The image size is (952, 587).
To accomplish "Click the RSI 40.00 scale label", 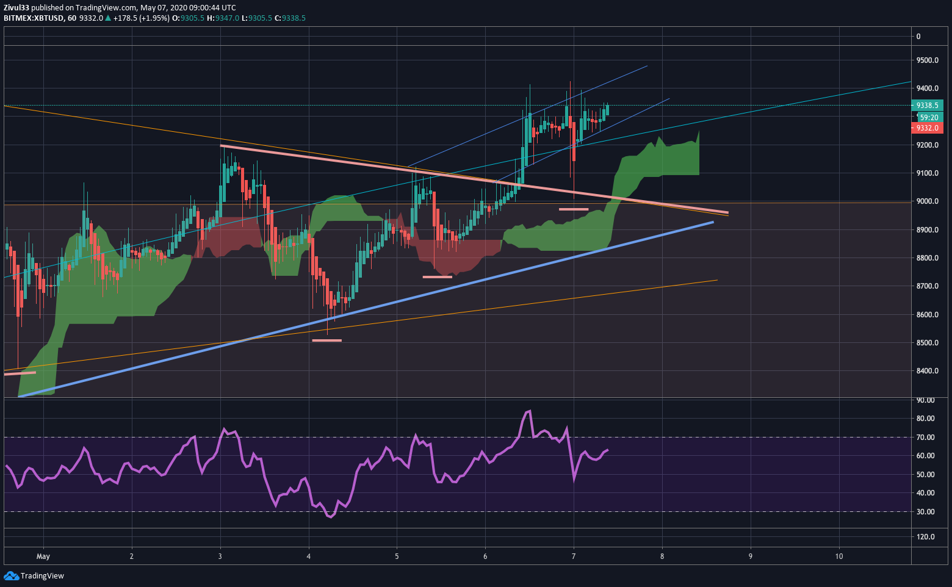I will pyautogui.click(x=926, y=493).
